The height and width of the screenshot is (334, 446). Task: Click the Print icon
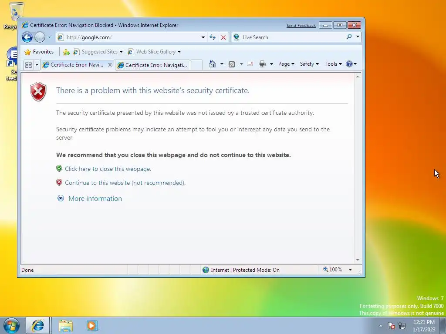262,64
